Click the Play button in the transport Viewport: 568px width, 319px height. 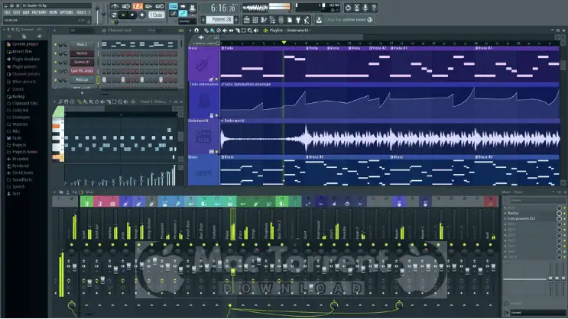(x=123, y=14)
